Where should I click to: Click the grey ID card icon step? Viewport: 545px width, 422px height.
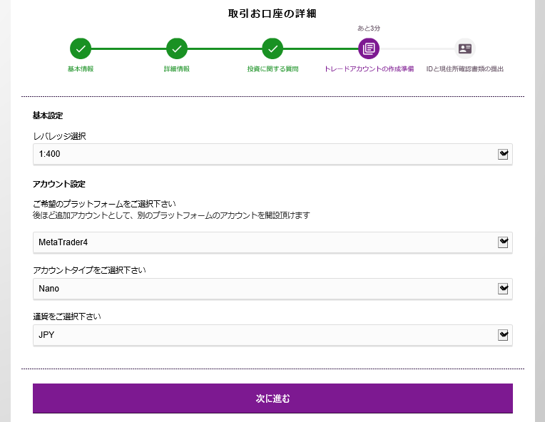(x=465, y=48)
